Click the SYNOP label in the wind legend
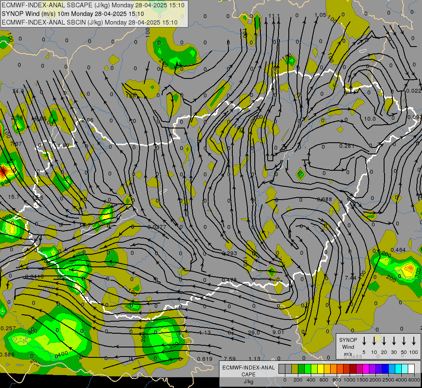 click(x=348, y=340)
